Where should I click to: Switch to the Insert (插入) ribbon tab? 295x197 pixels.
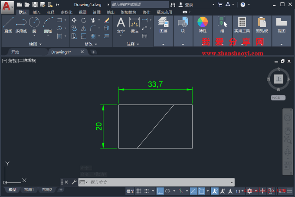pos(36,12)
